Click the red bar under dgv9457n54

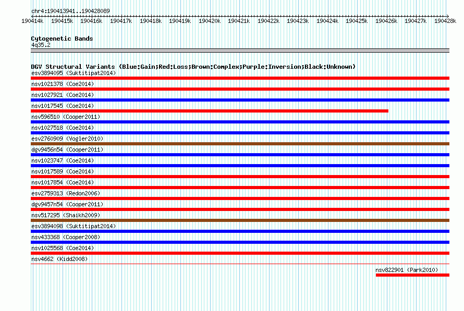tap(240, 209)
